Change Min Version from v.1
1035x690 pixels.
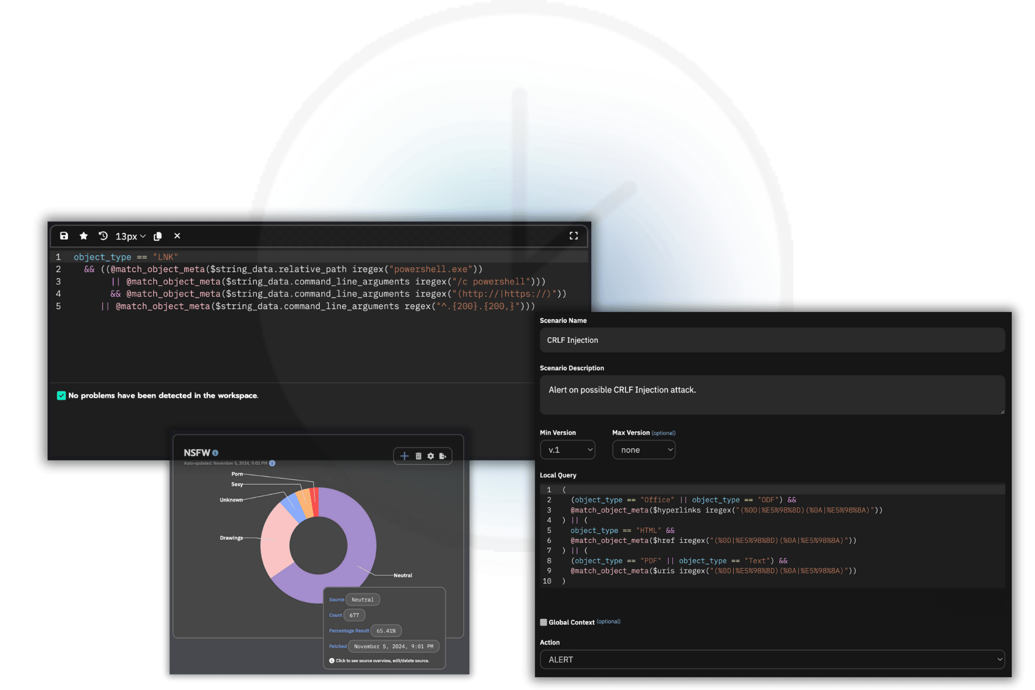[x=567, y=450]
